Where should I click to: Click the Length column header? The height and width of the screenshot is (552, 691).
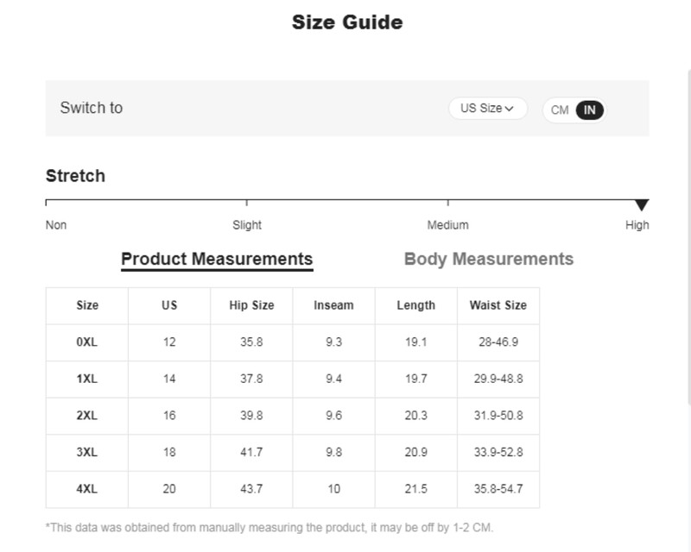coord(415,305)
